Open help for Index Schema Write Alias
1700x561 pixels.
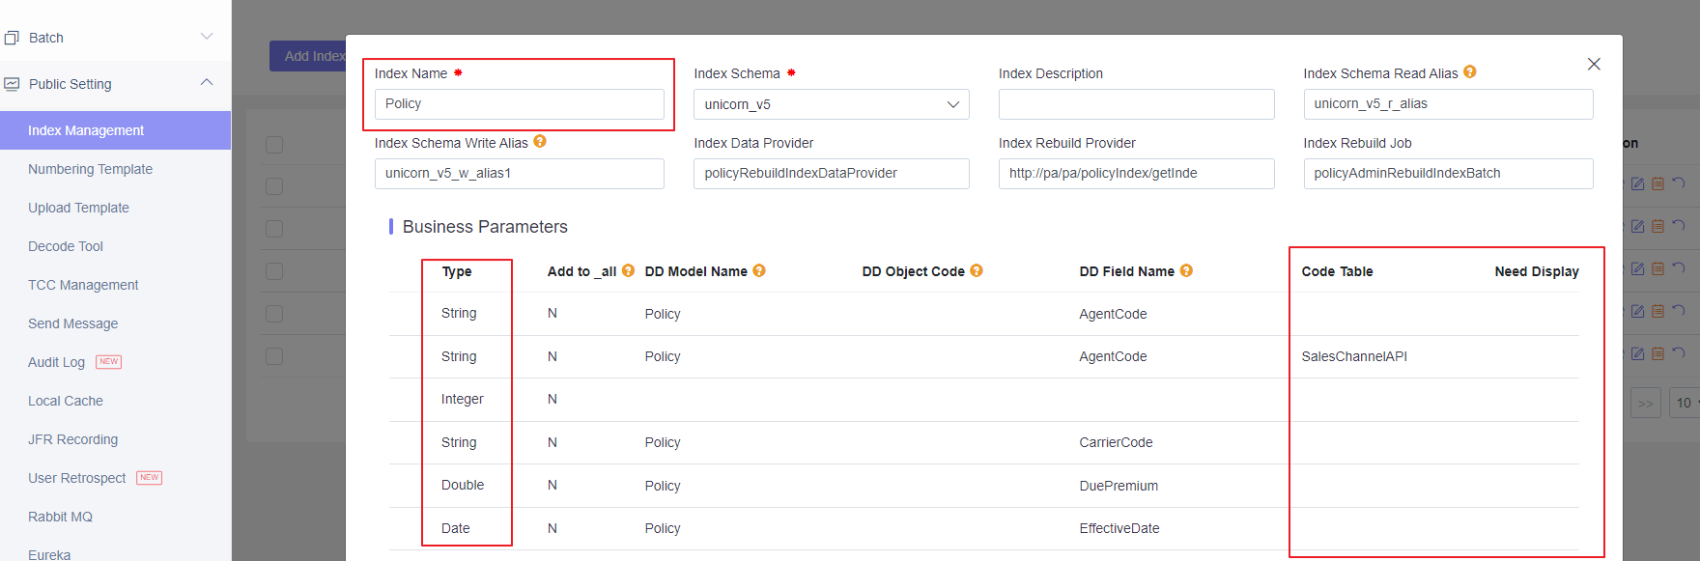pyautogui.click(x=540, y=142)
